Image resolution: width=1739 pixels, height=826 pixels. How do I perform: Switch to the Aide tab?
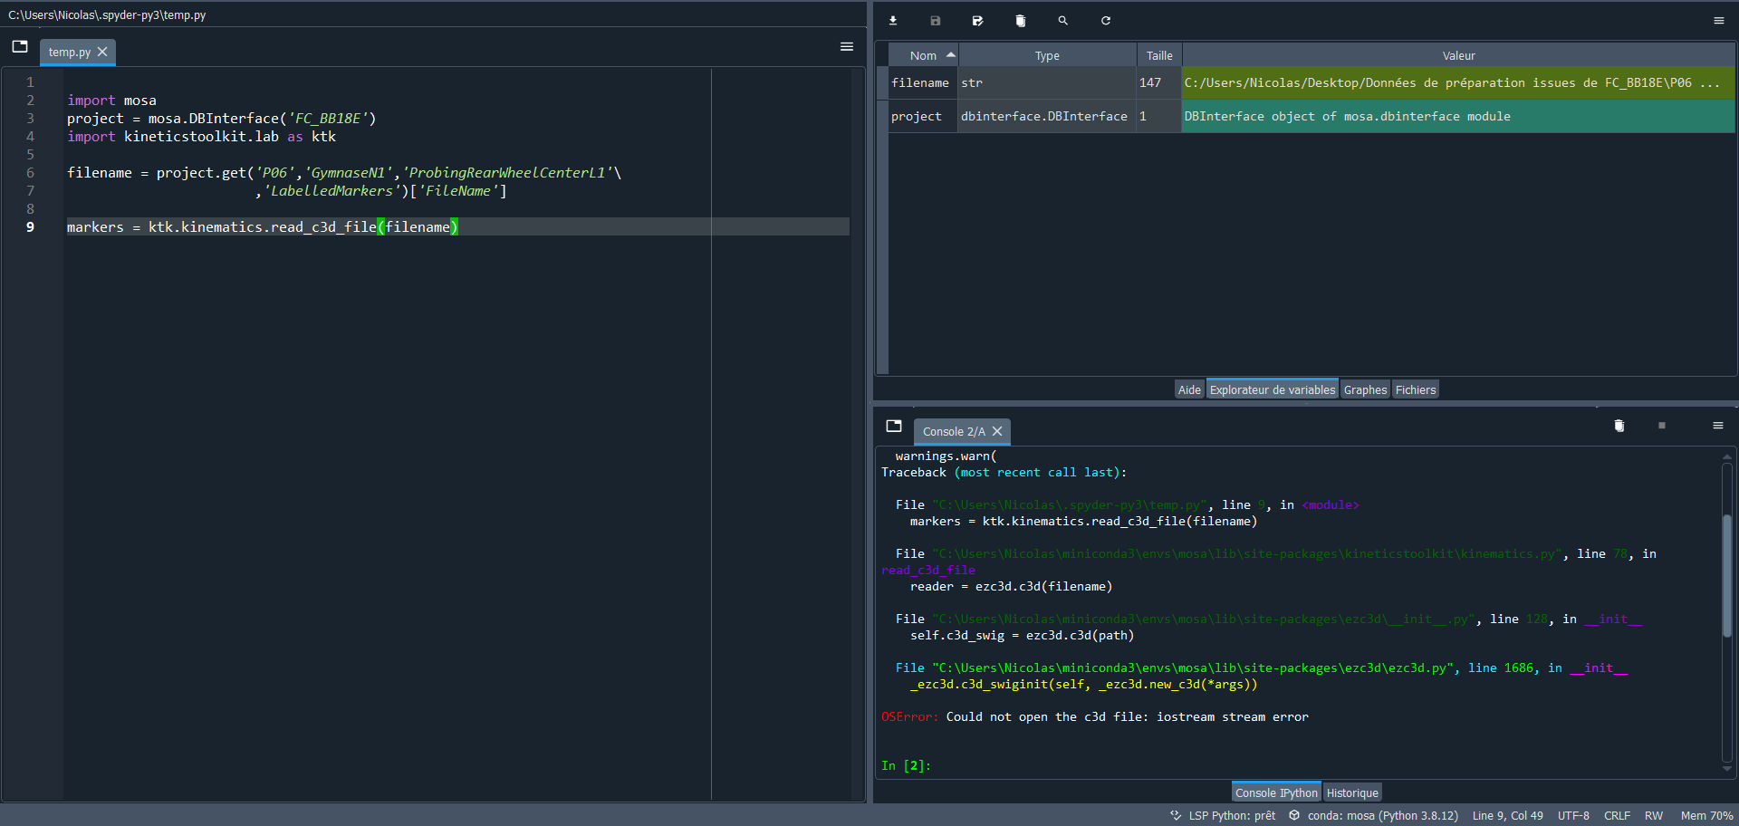[1189, 389]
